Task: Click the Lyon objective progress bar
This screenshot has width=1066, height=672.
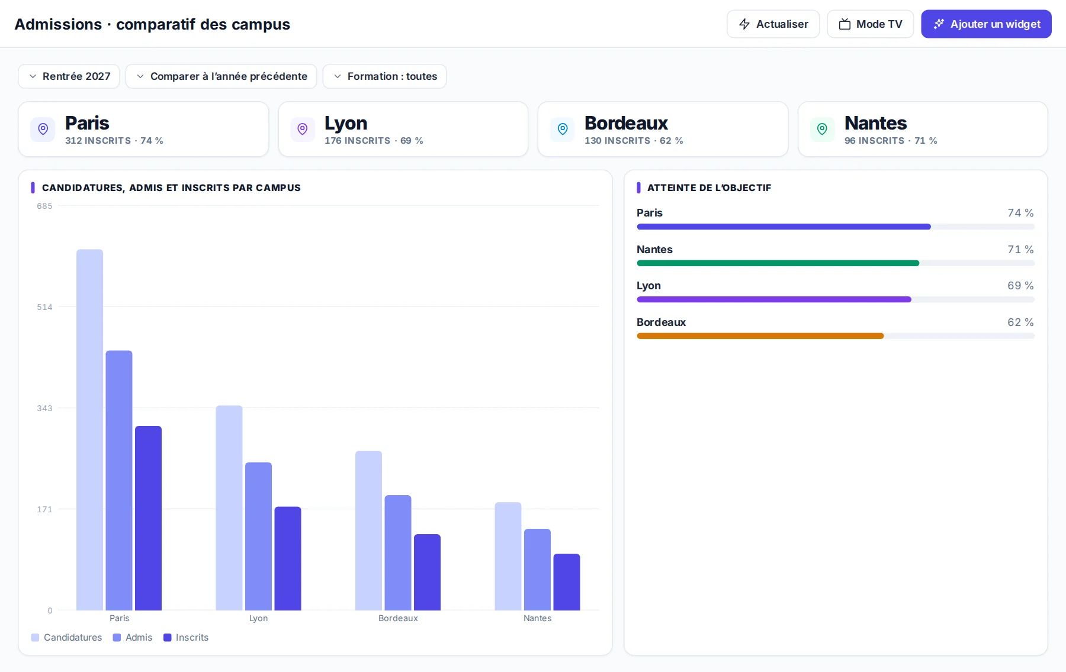Action: (x=836, y=299)
